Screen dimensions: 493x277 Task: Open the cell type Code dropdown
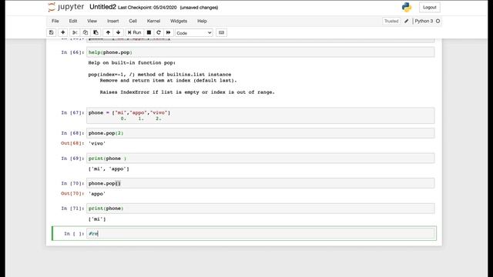(x=193, y=33)
